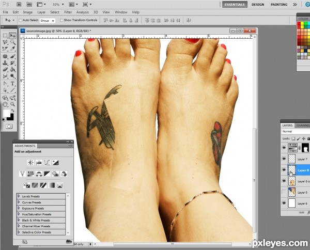Add an Exposure adjustment
Viewport: 310px width, 250px height.
pos(55,163)
